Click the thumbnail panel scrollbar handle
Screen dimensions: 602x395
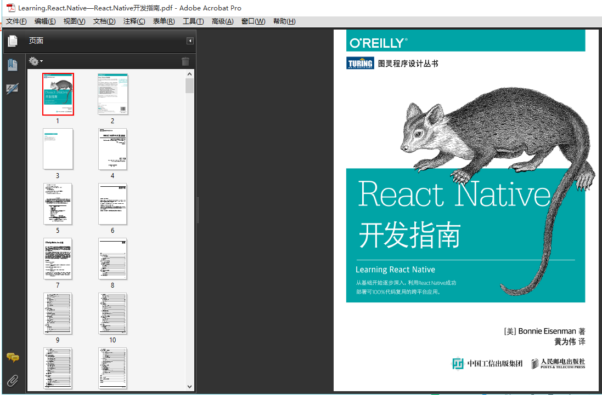point(189,86)
